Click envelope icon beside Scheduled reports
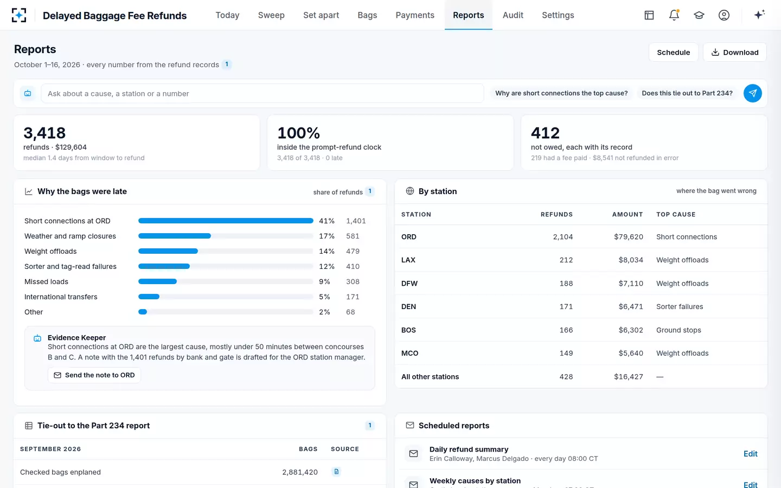781x488 pixels. pos(410,426)
